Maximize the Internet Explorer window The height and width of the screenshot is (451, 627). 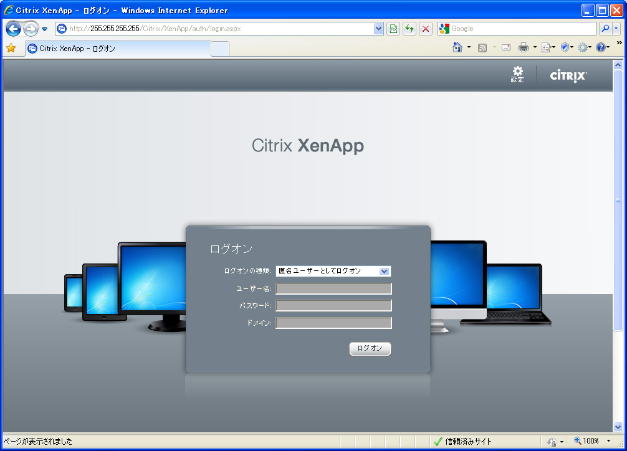click(x=602, y=11)
